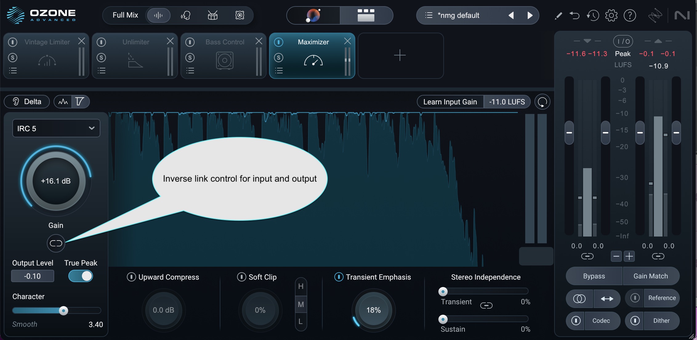Enable Upward Compress power button
697x340 pixels.
point(131,277)
